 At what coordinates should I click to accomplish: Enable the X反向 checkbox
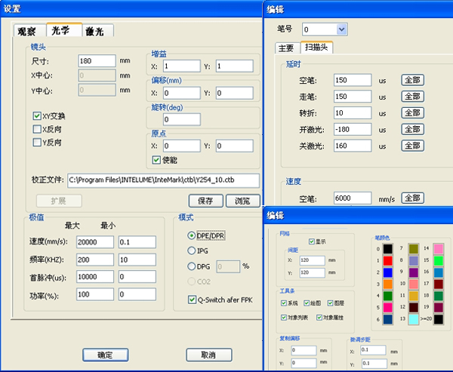37,128
